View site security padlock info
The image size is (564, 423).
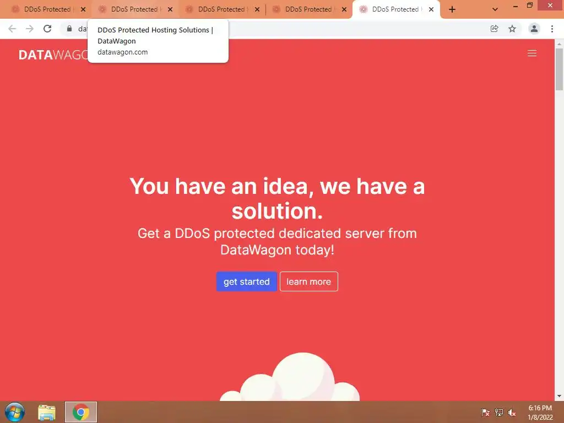click(69, 29)
